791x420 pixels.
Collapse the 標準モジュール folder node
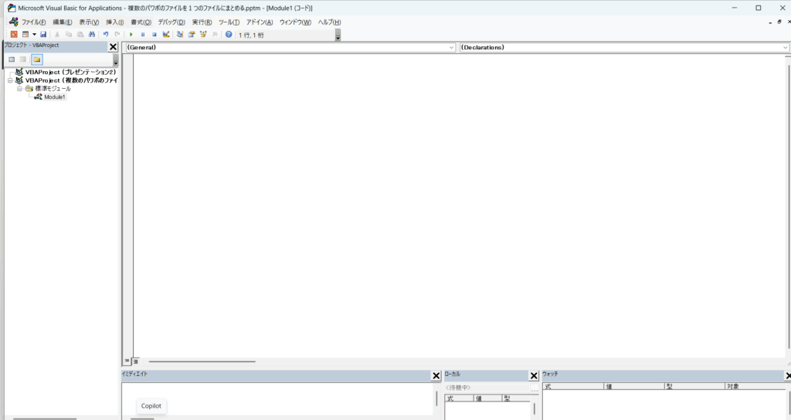(19, 89)
